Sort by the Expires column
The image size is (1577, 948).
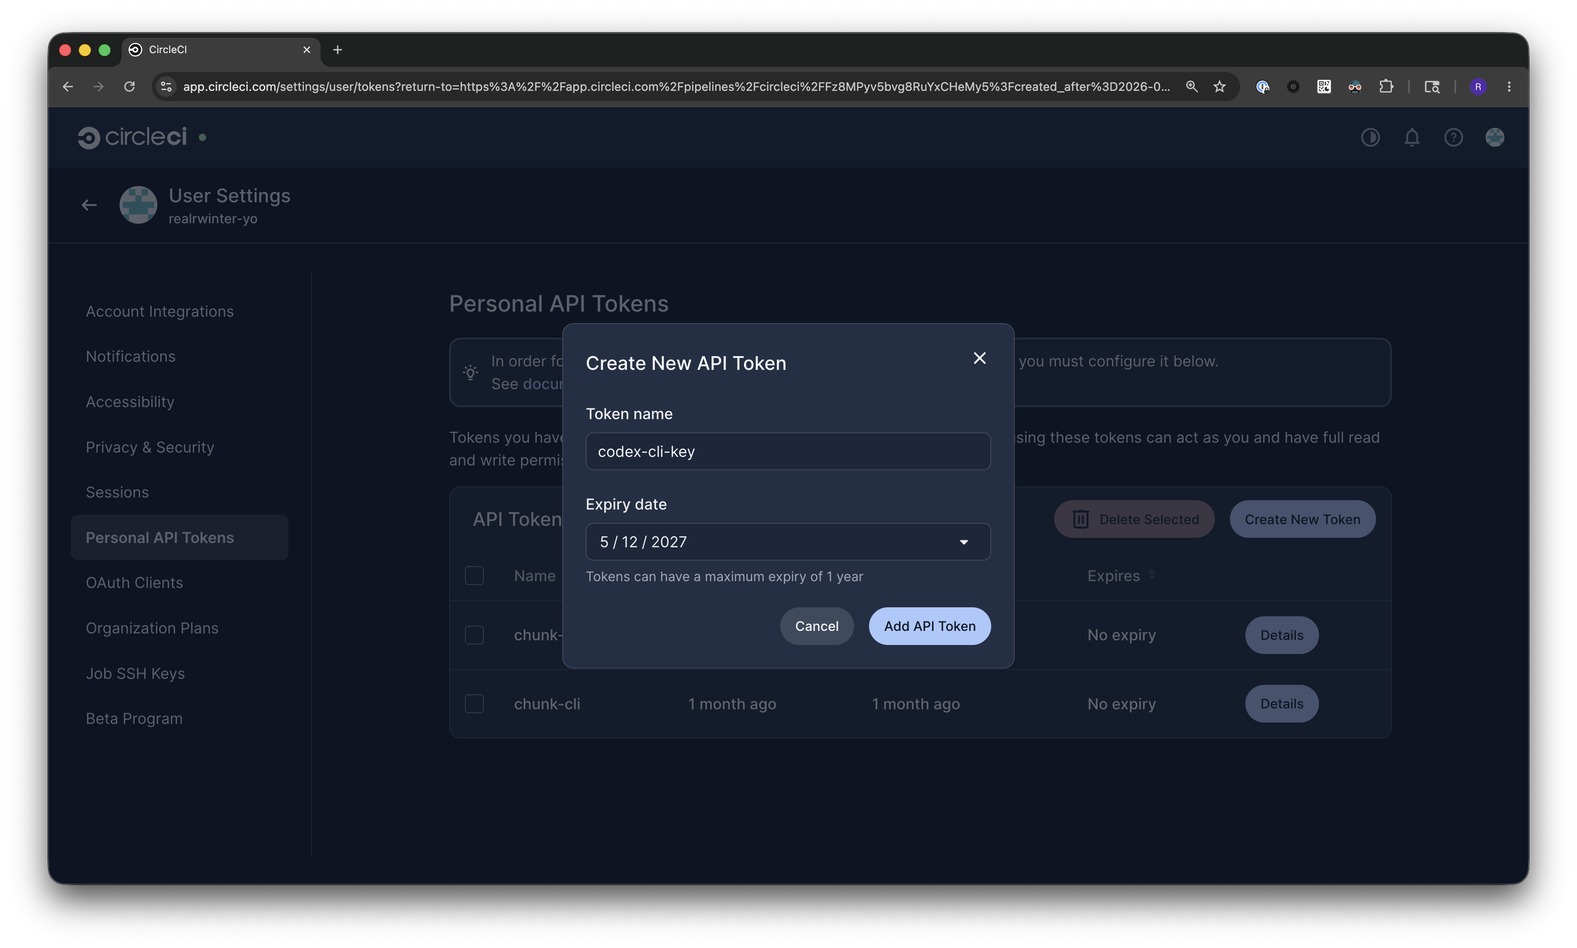tap(1121, 576)
